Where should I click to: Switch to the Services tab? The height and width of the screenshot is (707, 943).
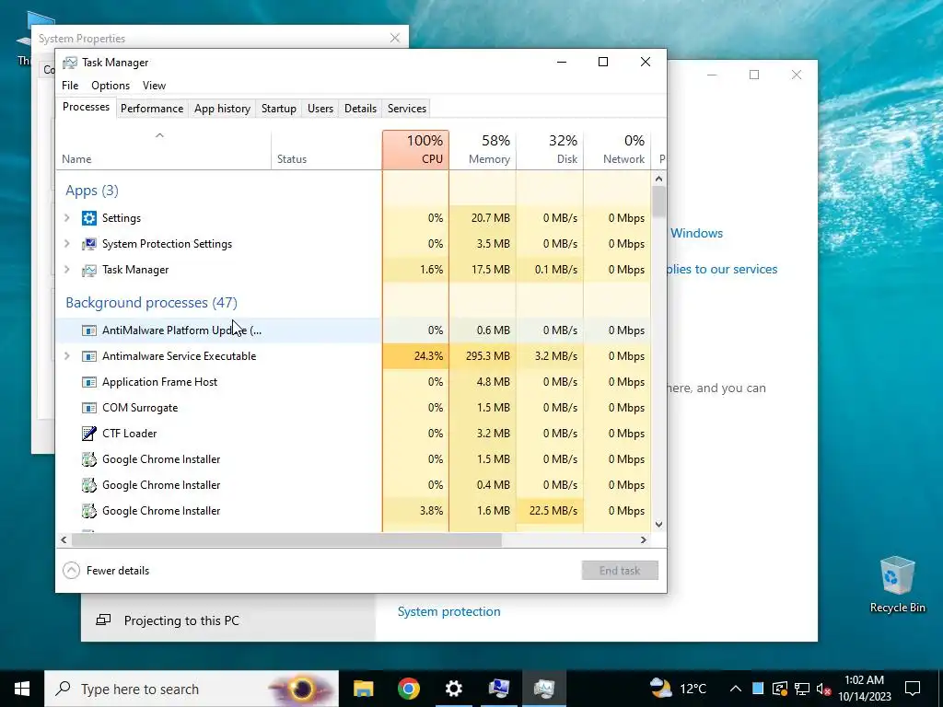pyautogui.click(x=406, y=109)
